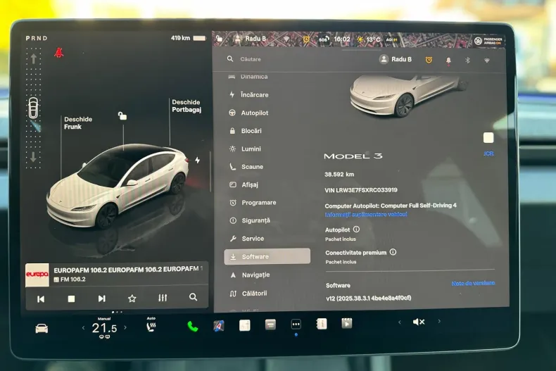Unmute audio via muted speaker icon
Image resolution: width=556 pixels, height=371 pixels.
tap(419, 322)
